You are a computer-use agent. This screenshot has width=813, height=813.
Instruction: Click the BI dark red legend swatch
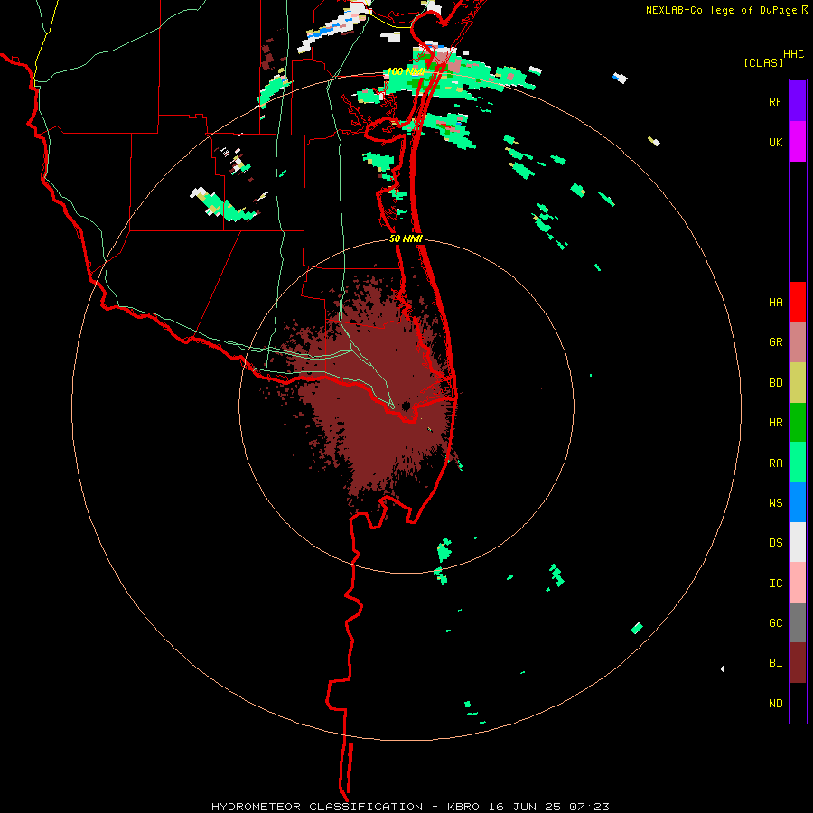[x=798, y=663]
